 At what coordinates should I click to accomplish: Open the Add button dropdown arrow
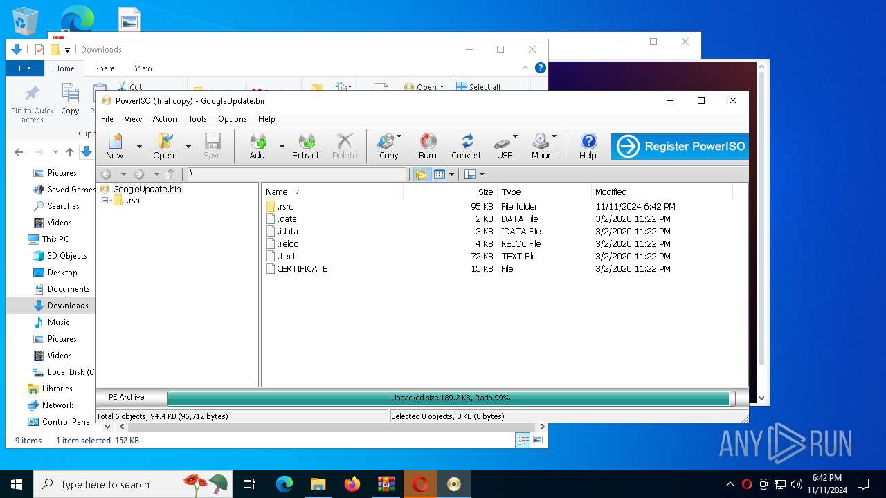tap(282, 147)
